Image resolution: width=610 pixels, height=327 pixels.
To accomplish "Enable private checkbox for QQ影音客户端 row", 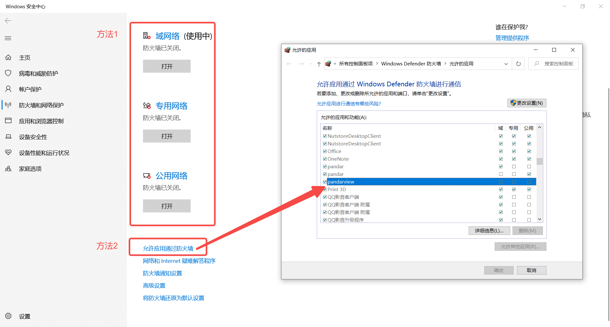I will [514, 197].
